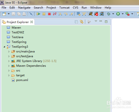
Task: Select the TestJava project
Action: [18, 37]
